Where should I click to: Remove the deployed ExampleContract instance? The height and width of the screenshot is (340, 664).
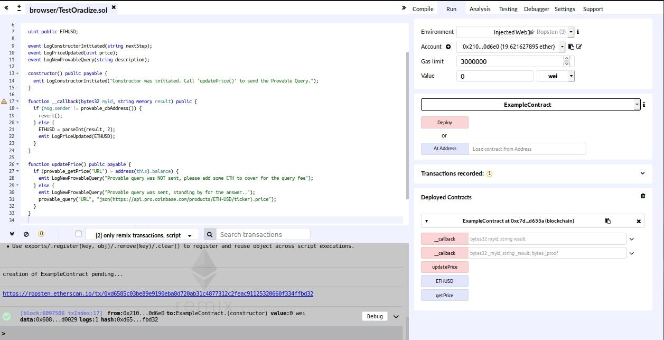pos(639,221)
